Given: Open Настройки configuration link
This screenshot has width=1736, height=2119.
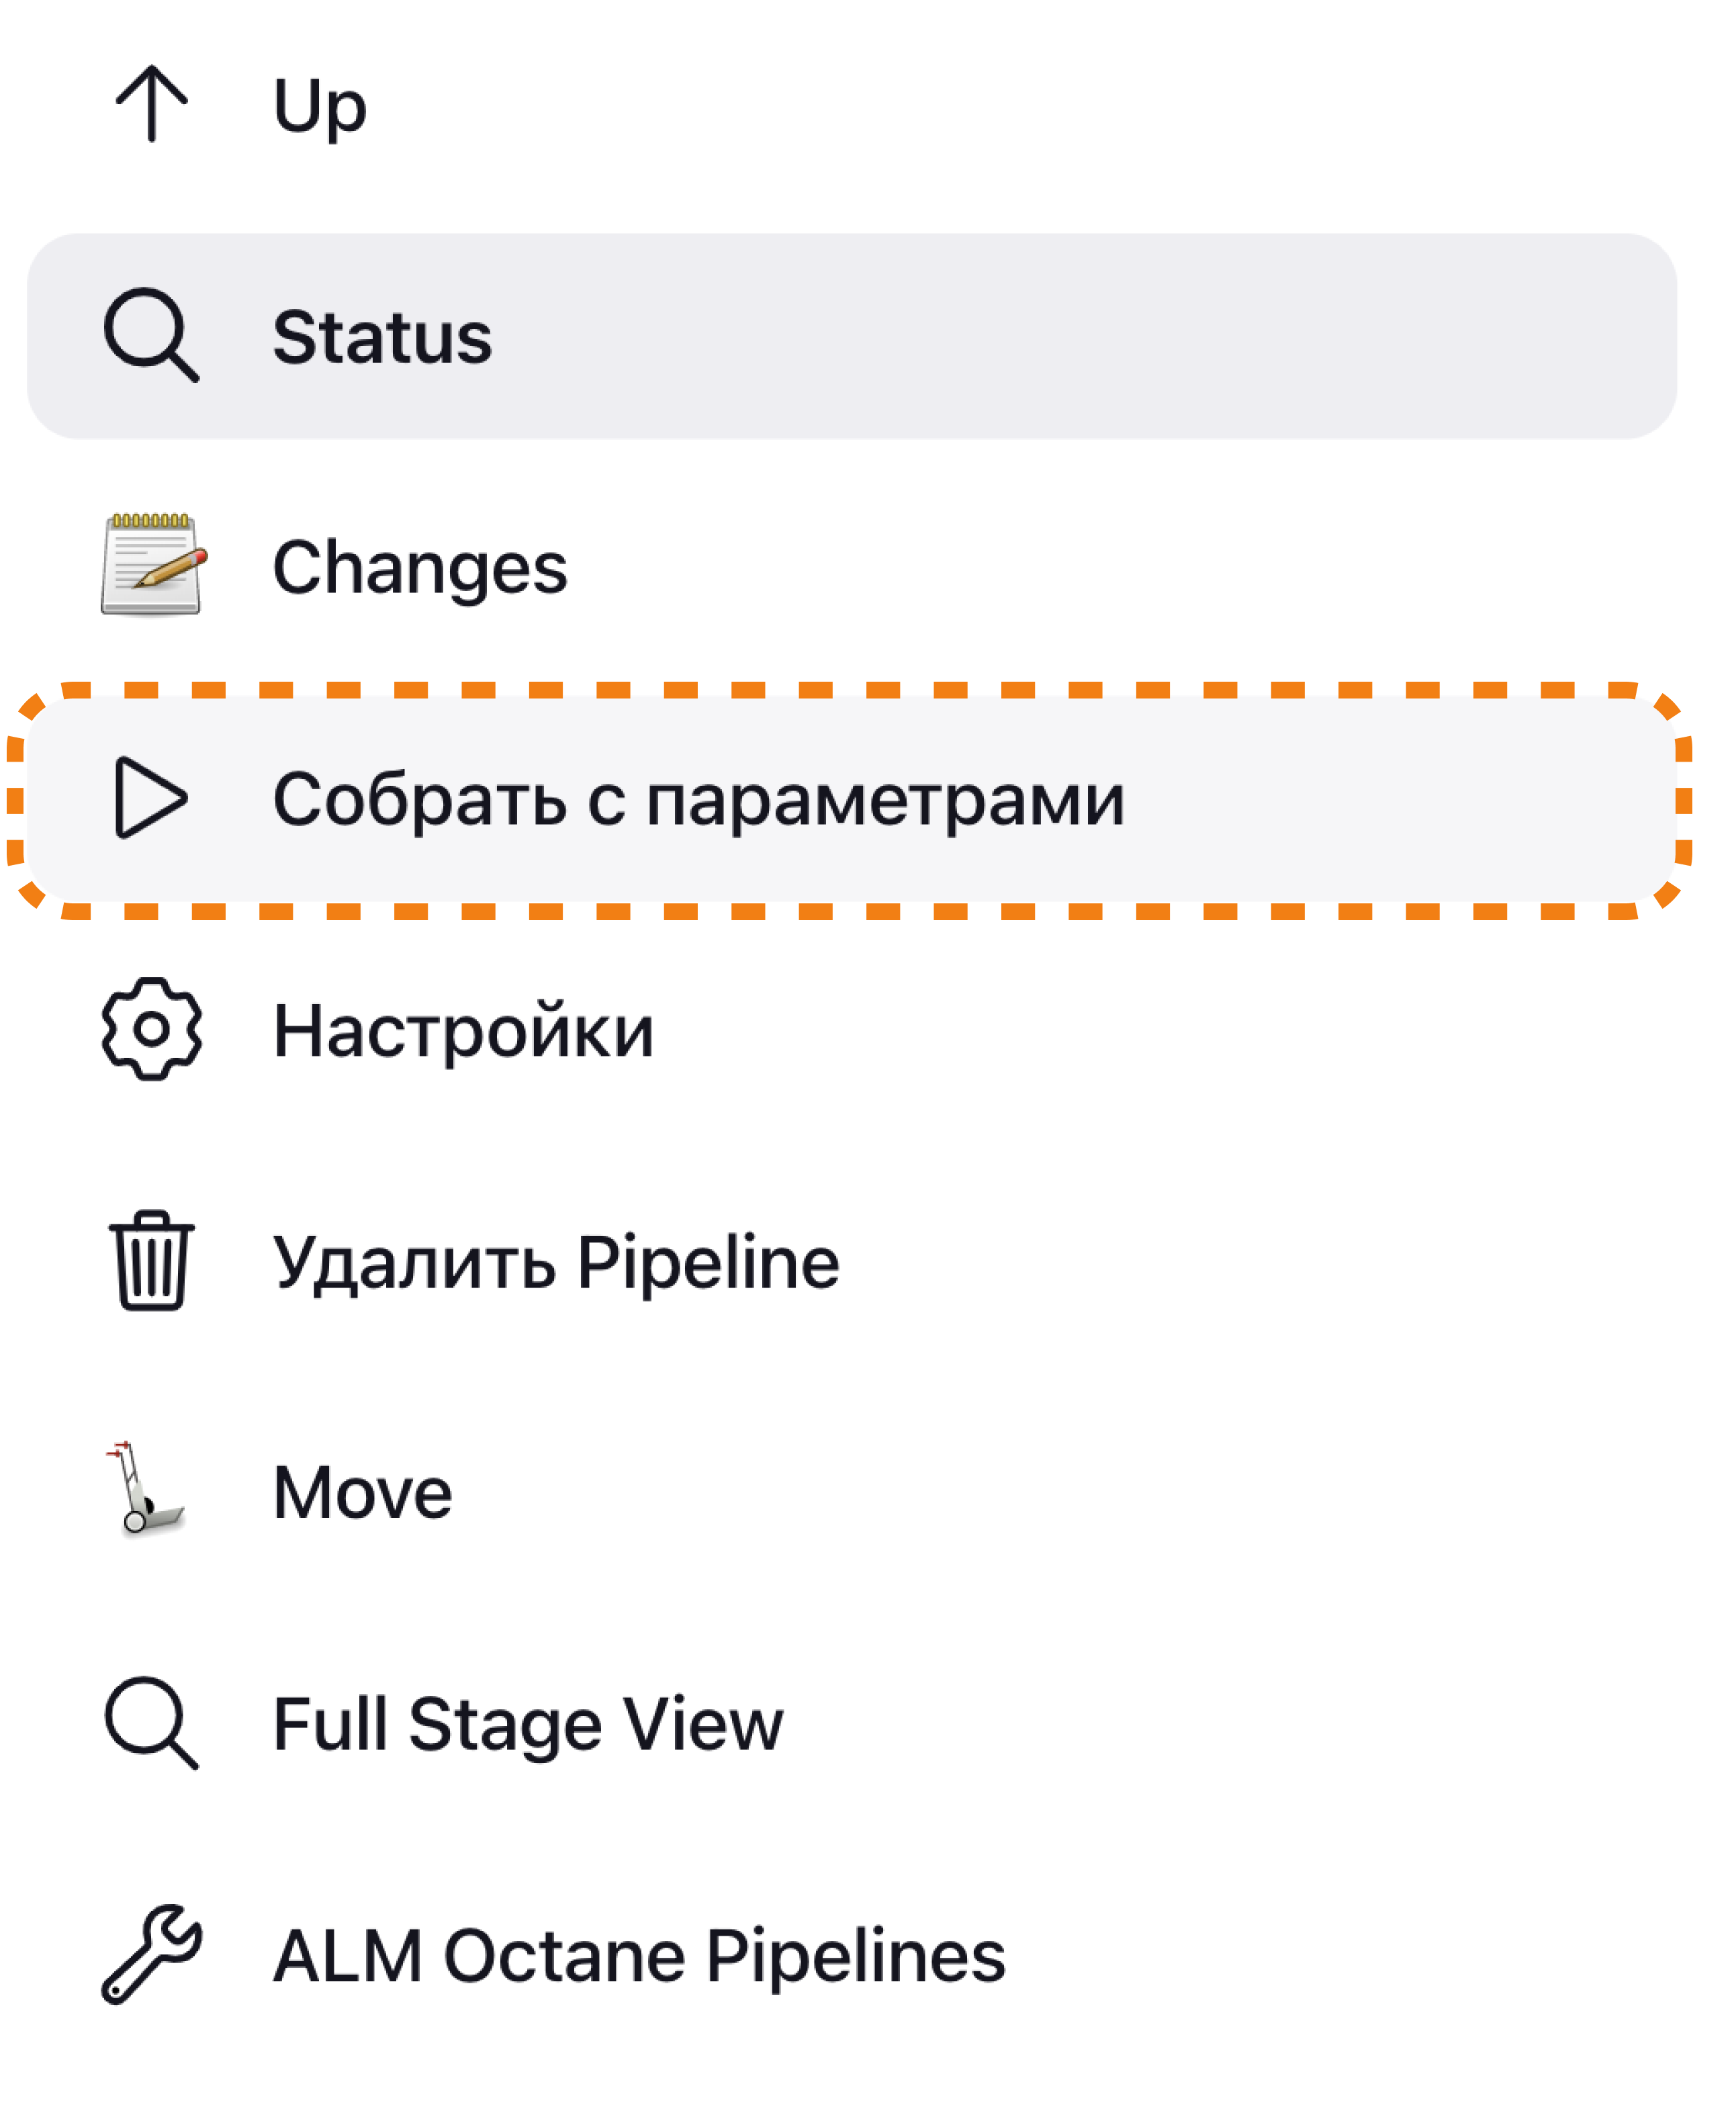Looking at the screenshot, I should pyautogui.click(x=463, y=1031).
